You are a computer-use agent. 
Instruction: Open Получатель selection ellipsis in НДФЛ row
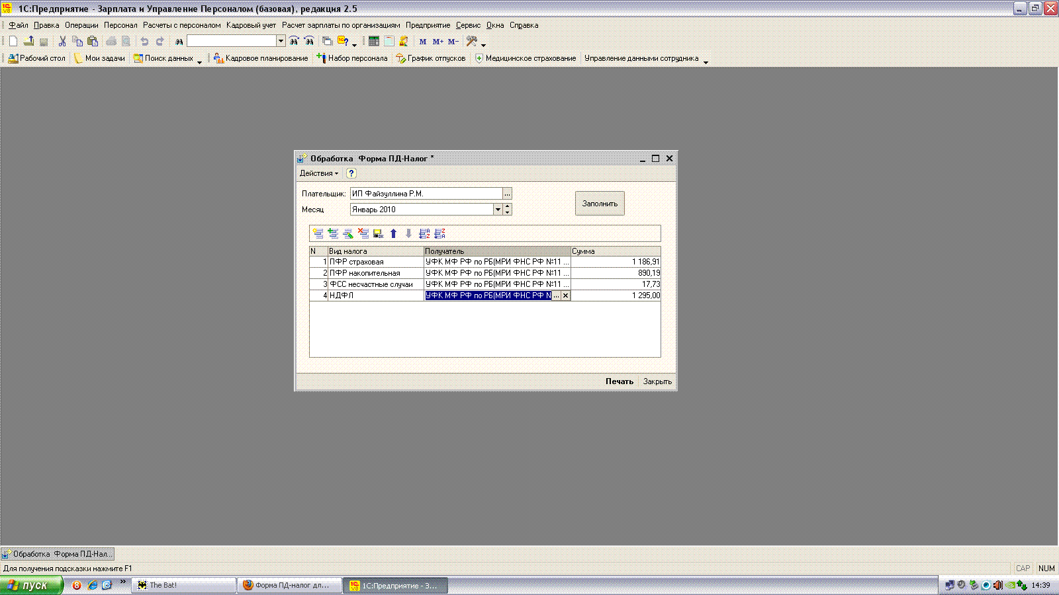click(x=556, y=296)
